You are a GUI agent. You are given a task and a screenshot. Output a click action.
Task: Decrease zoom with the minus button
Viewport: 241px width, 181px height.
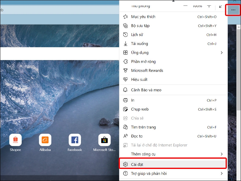pyautogui.click(x=185, y=6)
